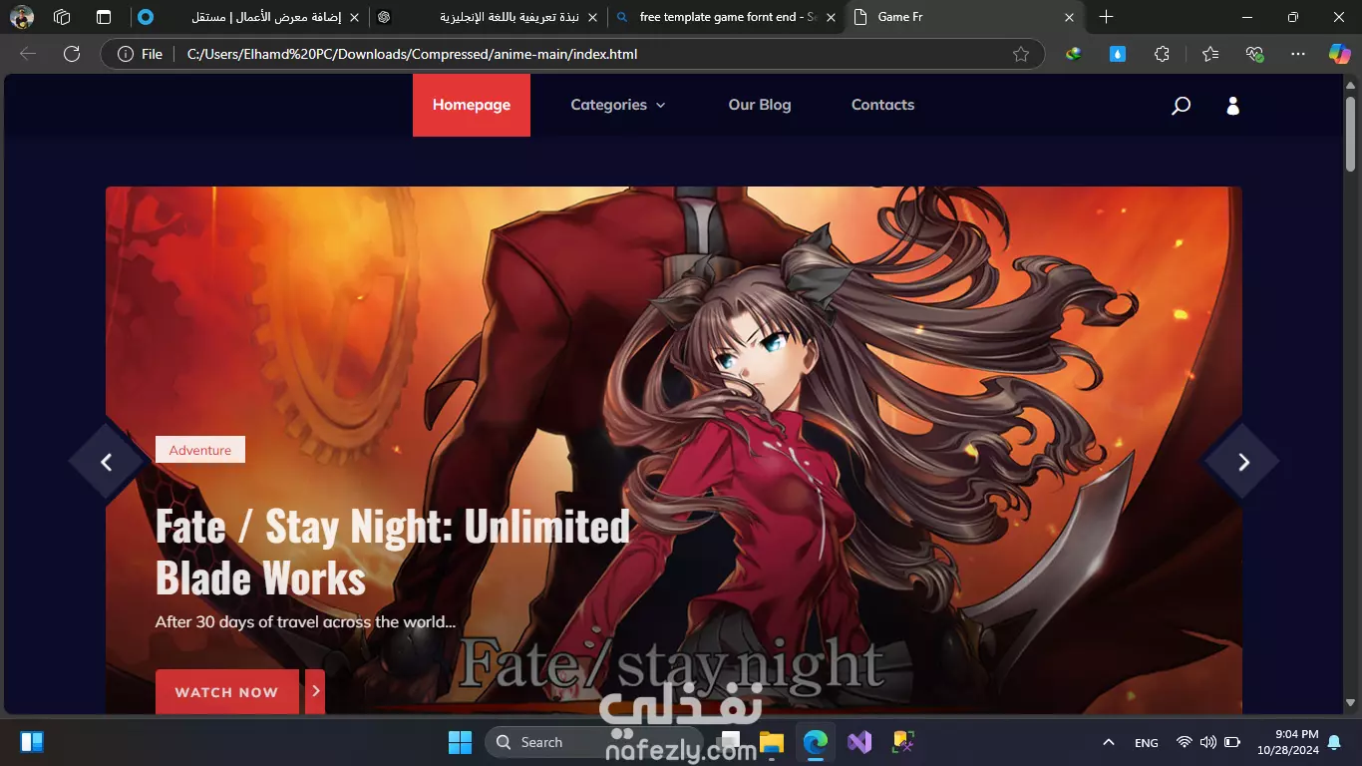Open the clock and date 9:04 PM

coord(1288,742)
